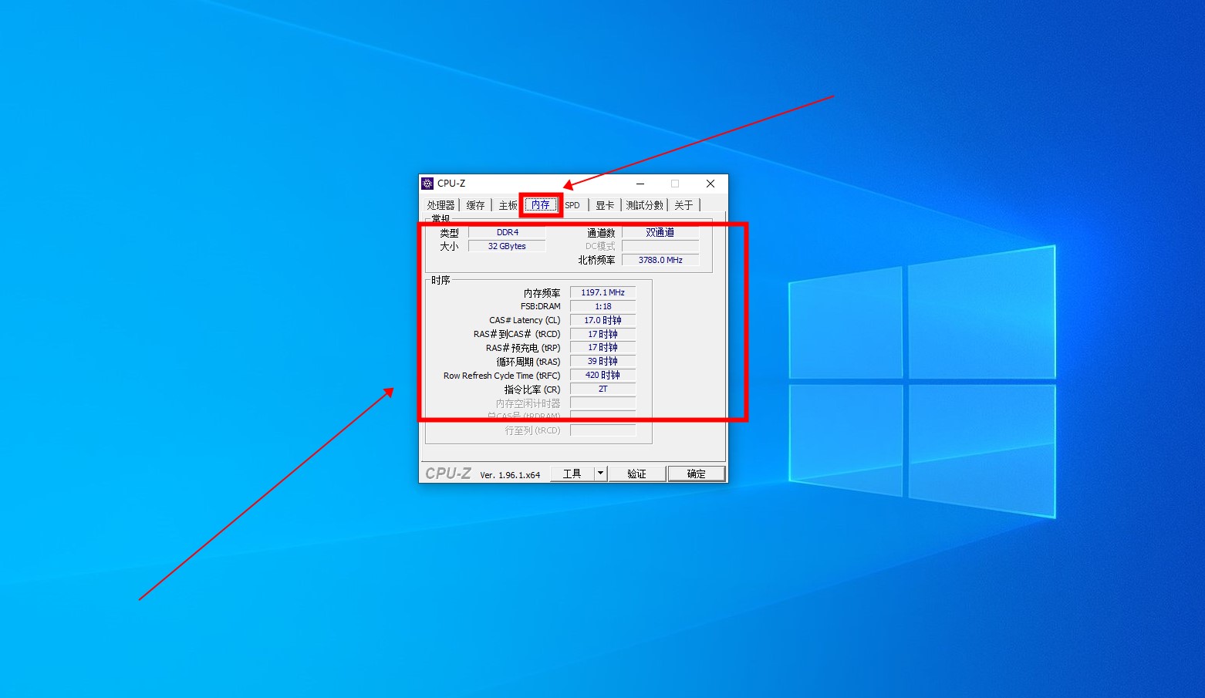Click the 32 GBytes size value

point(507,246)
